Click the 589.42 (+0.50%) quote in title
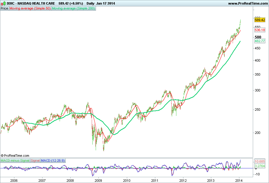This screenshot has height=183, width=269. point(71,3)
